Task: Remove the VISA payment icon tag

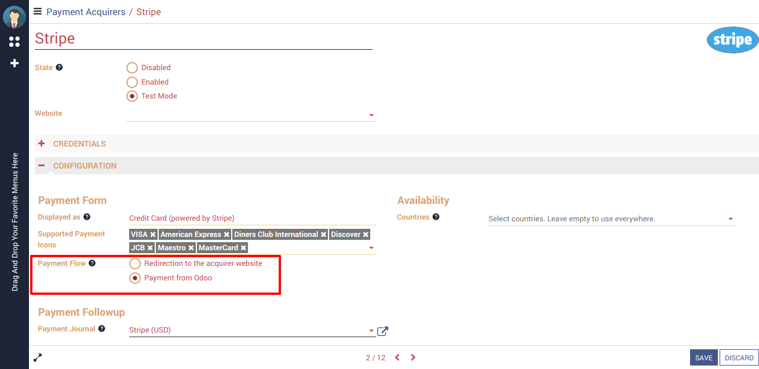Action: (x=153, y=235)
